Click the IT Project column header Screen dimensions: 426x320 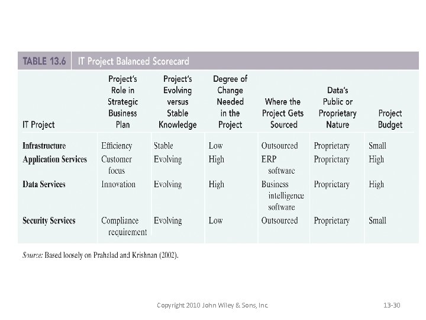pyautogui.click(x=38, y=124)
